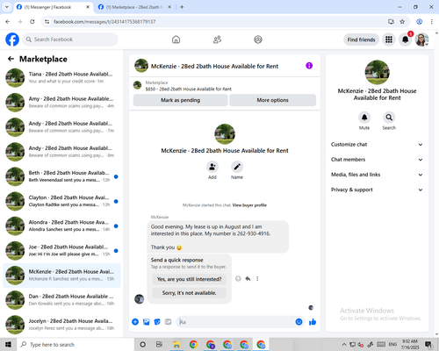Screen dimensions: 439x351
Task: Open the Alondra conversation
Action: pos(61,226)
